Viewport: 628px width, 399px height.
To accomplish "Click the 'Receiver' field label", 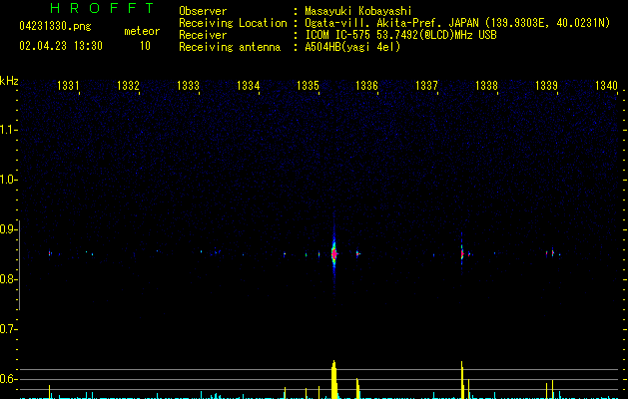I will pyautogui.click(x=203, y=35).
